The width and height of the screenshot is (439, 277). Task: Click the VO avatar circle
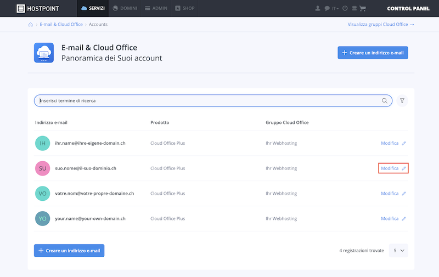click(x=43, y=194)
